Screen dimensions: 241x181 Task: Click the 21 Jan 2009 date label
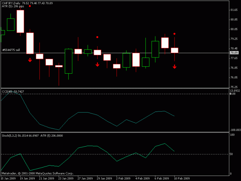click(x=47, y=179)
